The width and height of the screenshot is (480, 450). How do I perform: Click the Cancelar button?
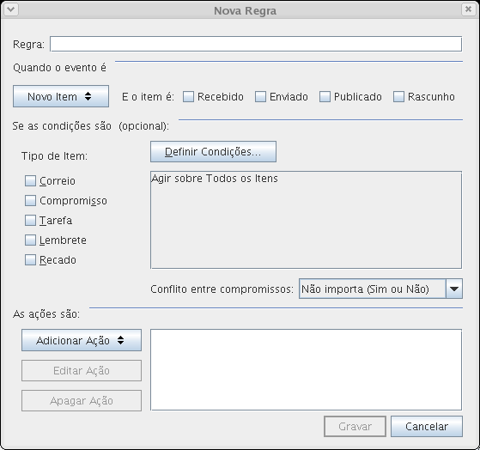pos(427,427)
